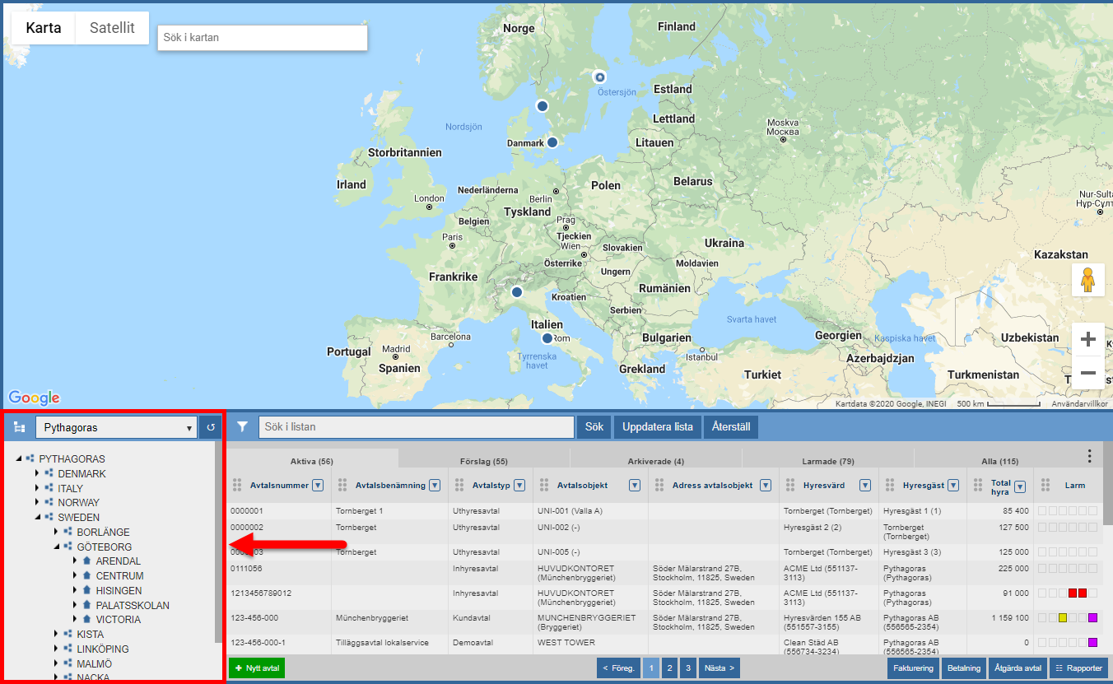Viewport: 1113px width, 684px height.
Task: Click the map marker near Danmark
Action: point(552,142)
